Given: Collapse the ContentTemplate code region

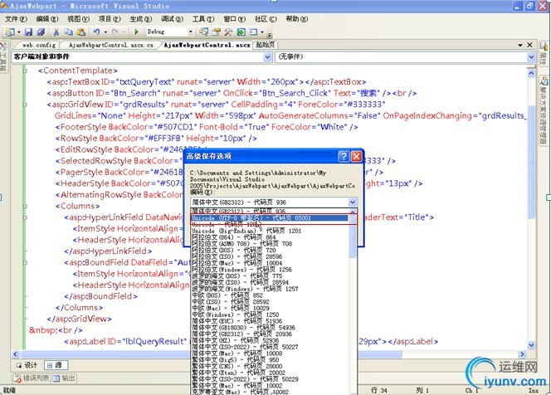Looking at the screenshot, I should tap(25, 71).
